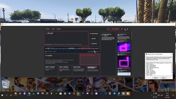Screen dimensions: 176x99
Task: Open FiveM changelog icon with red badge
Action: coord(125,29)
